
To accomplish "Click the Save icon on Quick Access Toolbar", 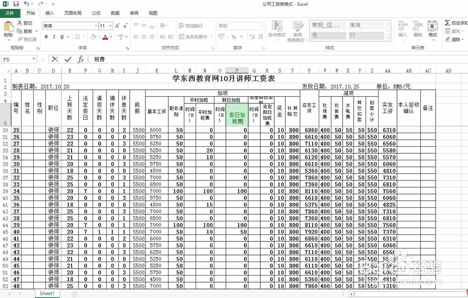I will click(x=15, y=4).
